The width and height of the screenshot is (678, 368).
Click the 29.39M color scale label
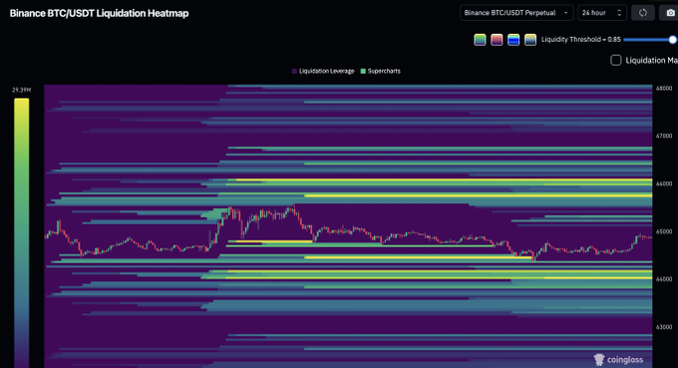[x=21, y=90]
